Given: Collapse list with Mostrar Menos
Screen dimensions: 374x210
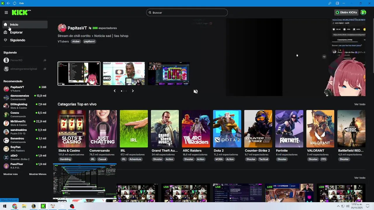Looking at the screenshot, I should click(x=38, y=174).
